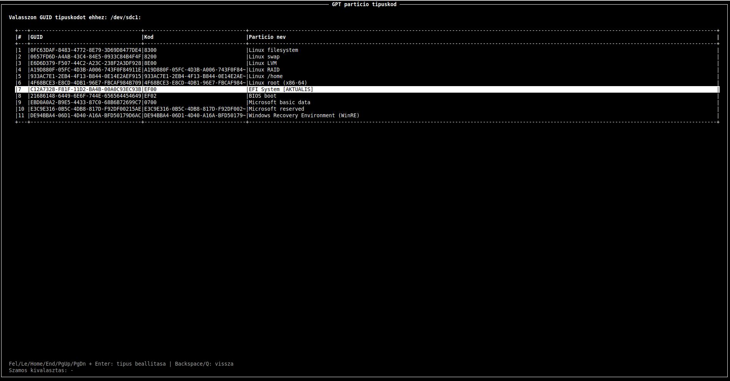Click code 0700 cell
The image size is (730, 381).
tap(150, 102)
